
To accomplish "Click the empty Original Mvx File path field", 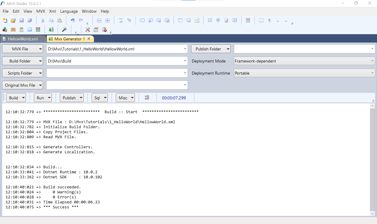I will (x=117, y=85).
